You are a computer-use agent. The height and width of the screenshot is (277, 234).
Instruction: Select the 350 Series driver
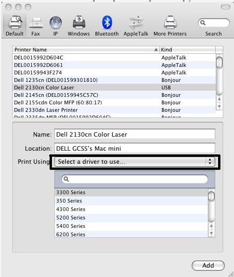point(131,201)
